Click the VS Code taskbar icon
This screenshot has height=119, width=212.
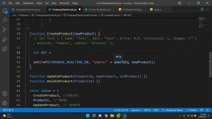tap(125, 116)
